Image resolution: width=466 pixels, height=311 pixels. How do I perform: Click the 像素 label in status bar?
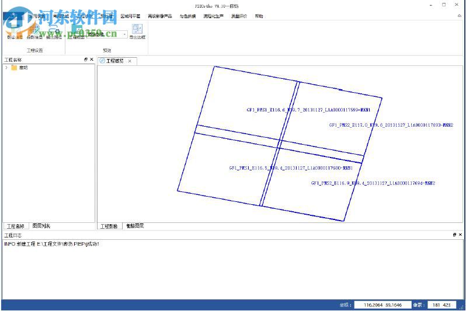pyautogui.click(x=419, y=305)
